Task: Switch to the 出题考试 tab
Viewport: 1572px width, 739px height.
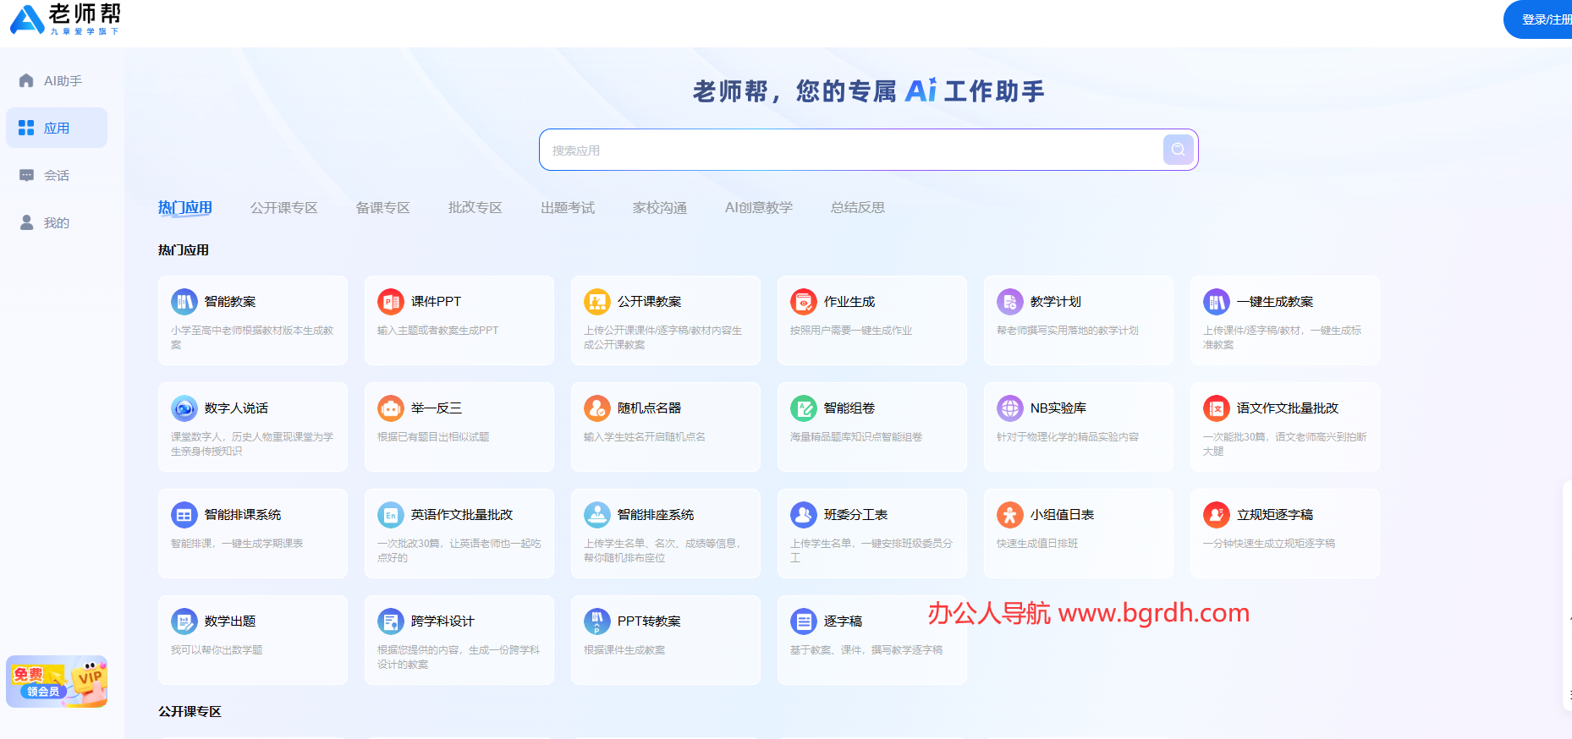Action: pyautogui.click(x=567, y=208)
